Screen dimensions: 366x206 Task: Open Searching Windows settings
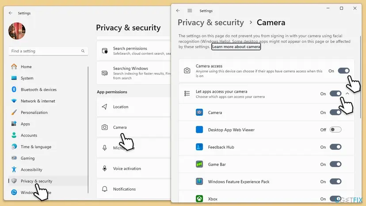pyautogui.click(x=134, y=73)
